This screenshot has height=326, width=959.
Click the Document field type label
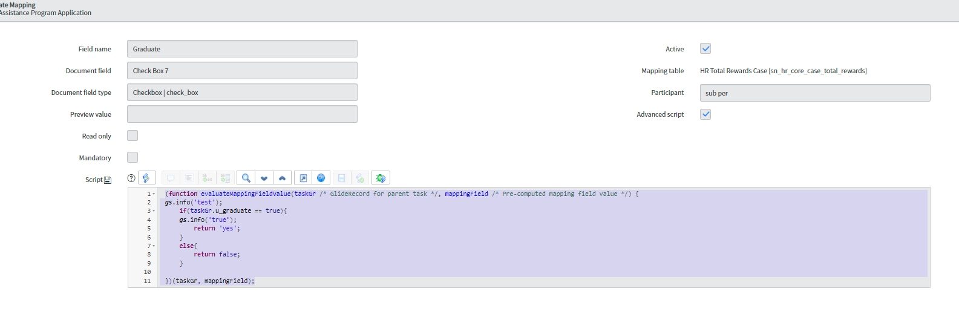[81, 93]
